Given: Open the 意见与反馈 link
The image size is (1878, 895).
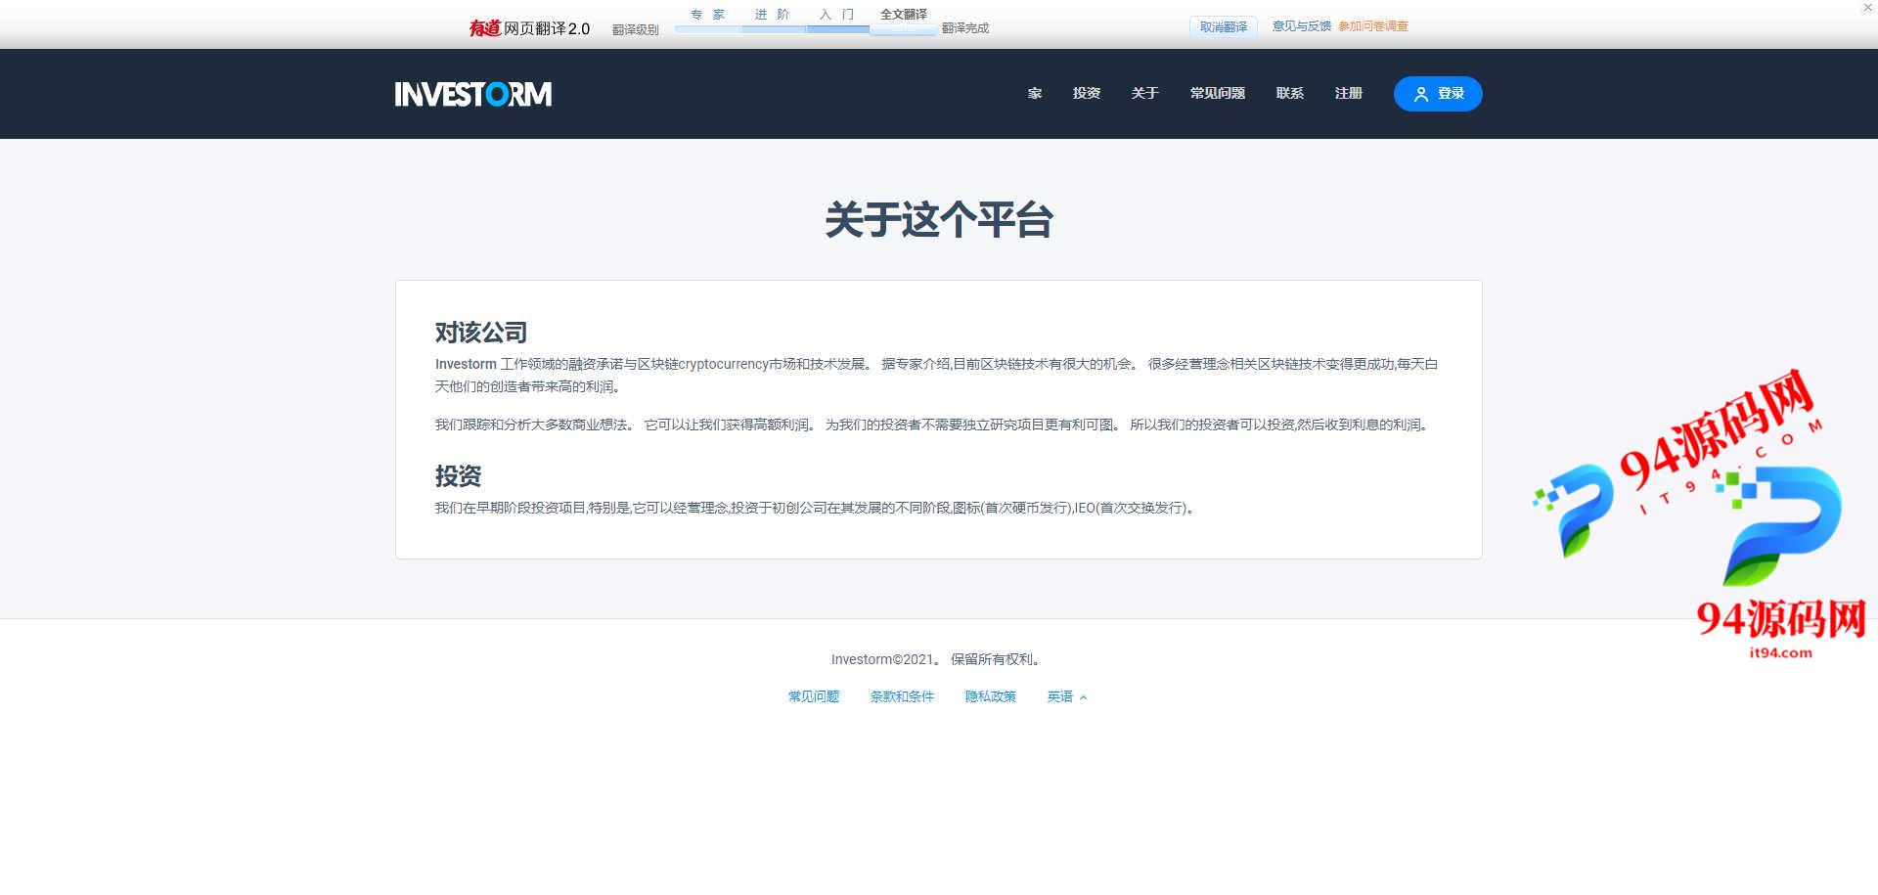Looking at the screenshot, I should 1302,26.
